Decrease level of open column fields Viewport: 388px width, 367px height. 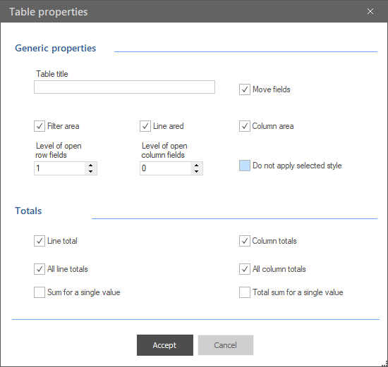point(197,171)
